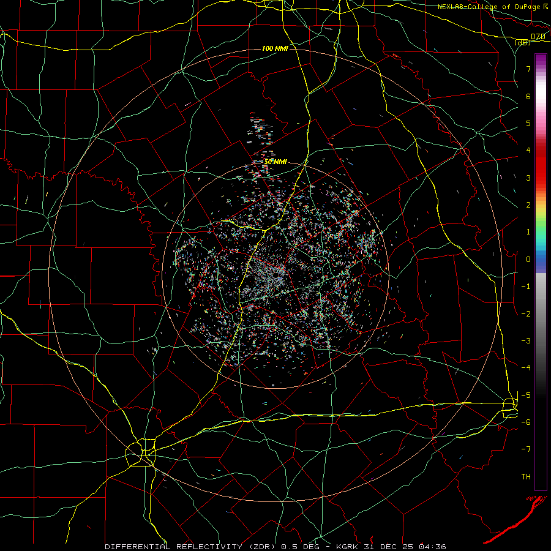The height and width of the screenshot is (551, 551).
Task: Click the [dB] unit label
Action: [523, 42]
